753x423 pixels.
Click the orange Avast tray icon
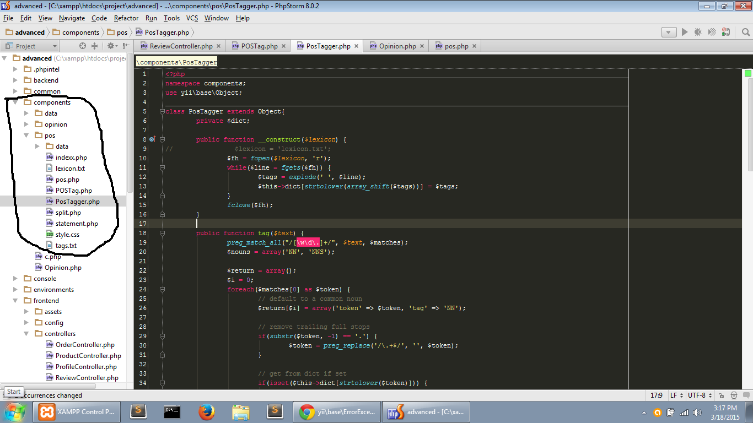pyautogui.click(x=657, y=412)
